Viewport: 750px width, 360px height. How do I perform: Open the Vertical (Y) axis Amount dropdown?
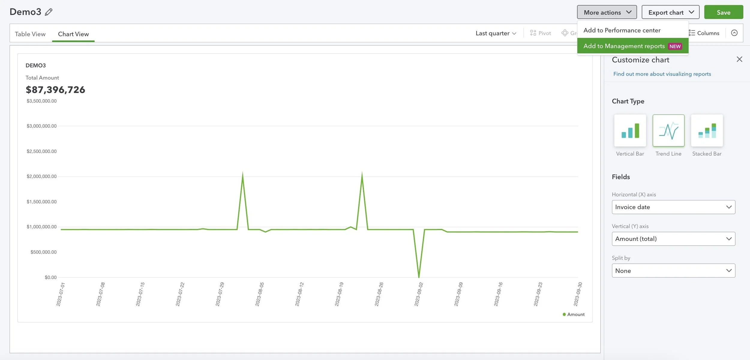click(x=673, y=239)
